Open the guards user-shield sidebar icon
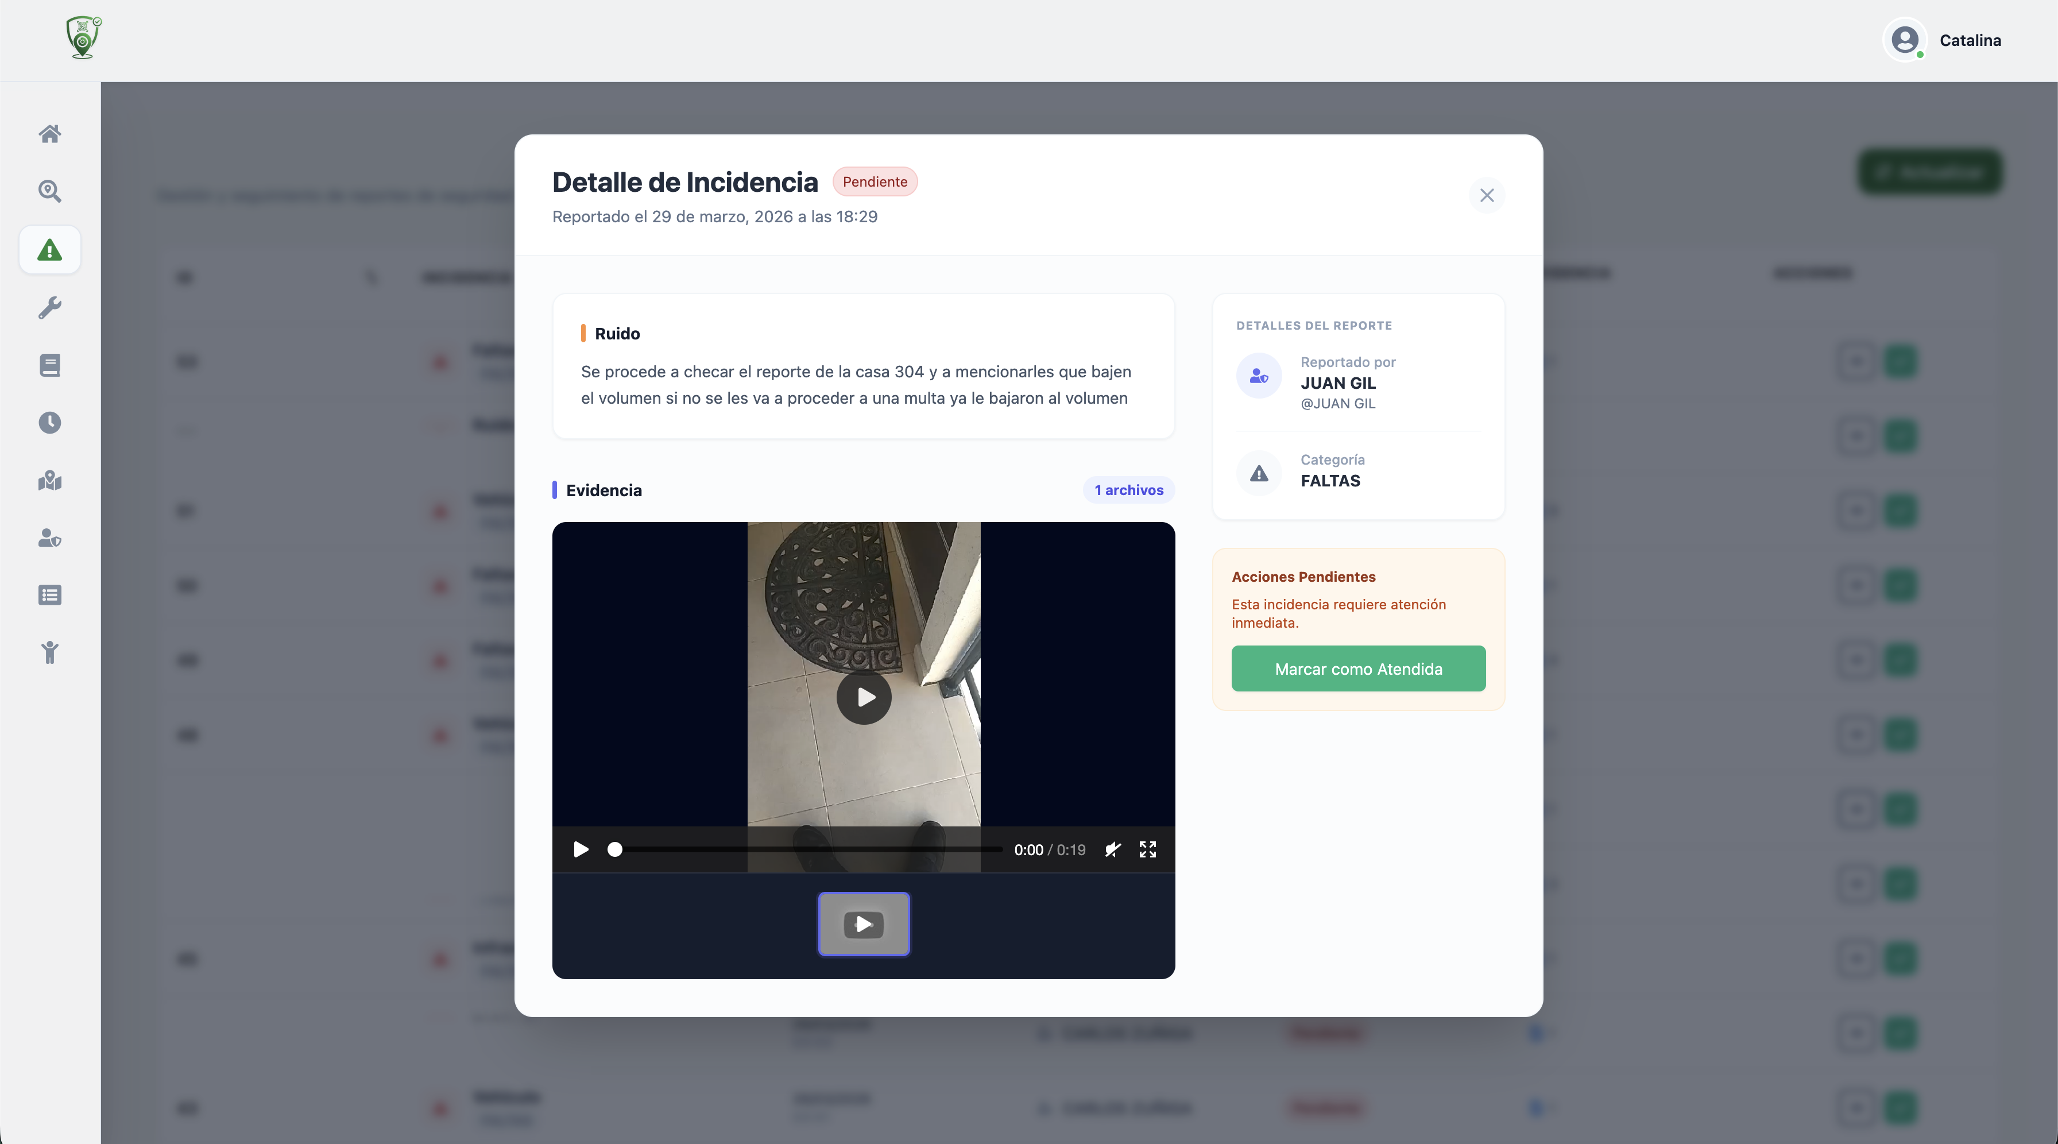Screen dimensions: 2058x1144 pyautogui.click(x=49, y=538)
